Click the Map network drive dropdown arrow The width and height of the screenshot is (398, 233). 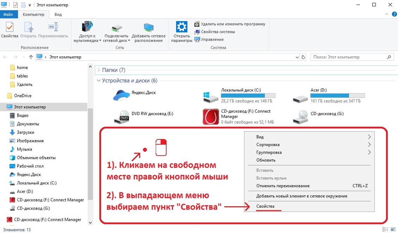129,40
